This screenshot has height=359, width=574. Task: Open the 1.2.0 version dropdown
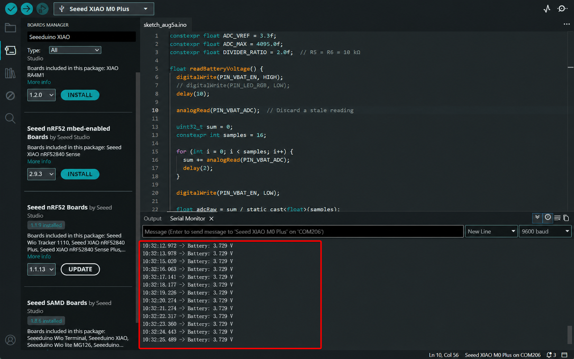41,95
